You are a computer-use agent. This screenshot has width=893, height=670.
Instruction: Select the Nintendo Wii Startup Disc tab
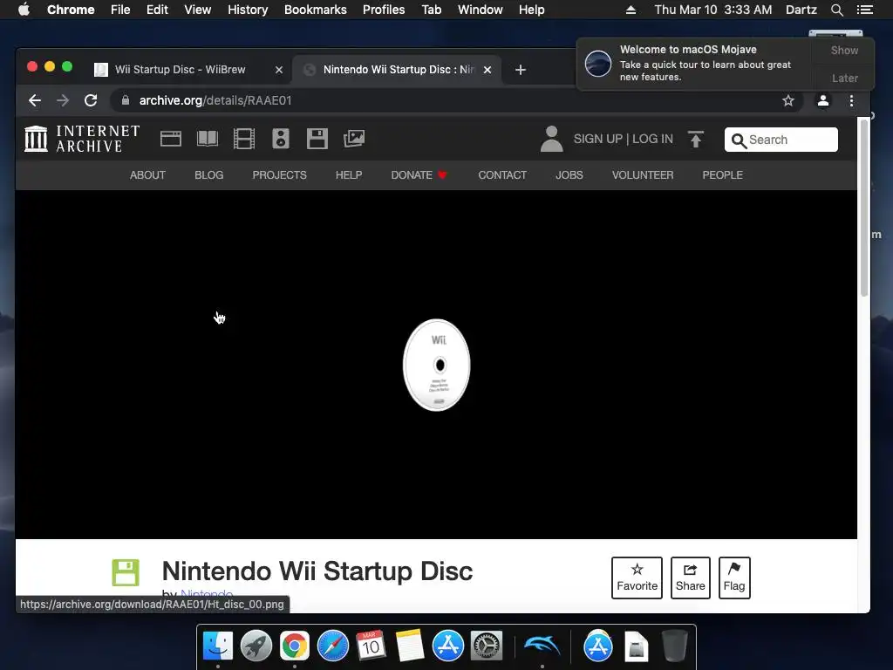[x=398, y=70]
